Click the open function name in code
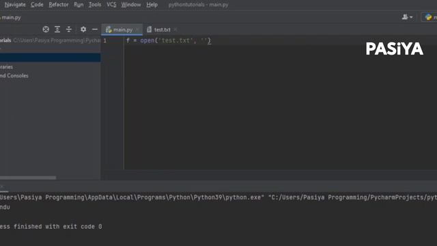Screen dimensions: 437x246 coord(147,41)
